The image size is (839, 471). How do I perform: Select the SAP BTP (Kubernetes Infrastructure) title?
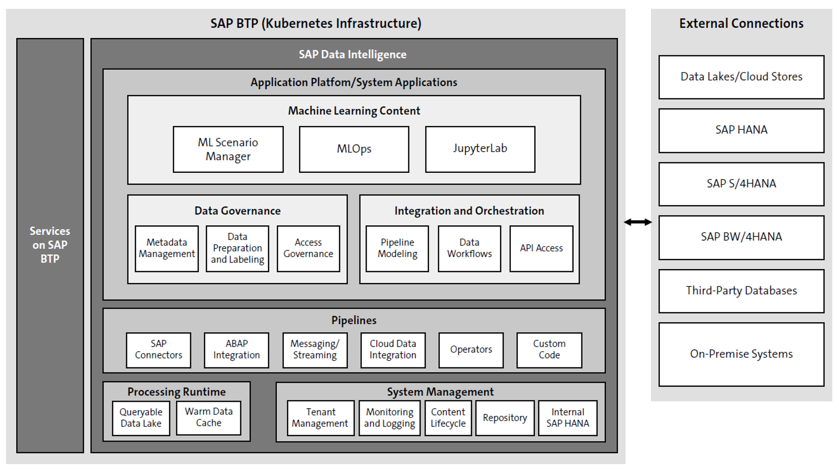coord(316,23)
